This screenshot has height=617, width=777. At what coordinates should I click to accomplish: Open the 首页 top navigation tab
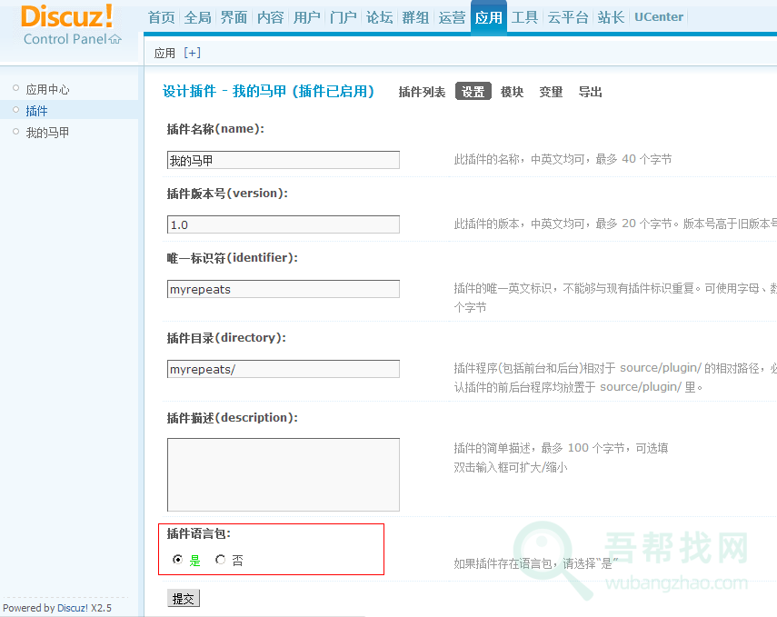point(162,17)
